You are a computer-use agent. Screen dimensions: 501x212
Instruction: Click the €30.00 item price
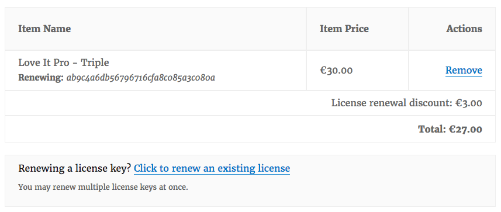(x=336, y=70)
